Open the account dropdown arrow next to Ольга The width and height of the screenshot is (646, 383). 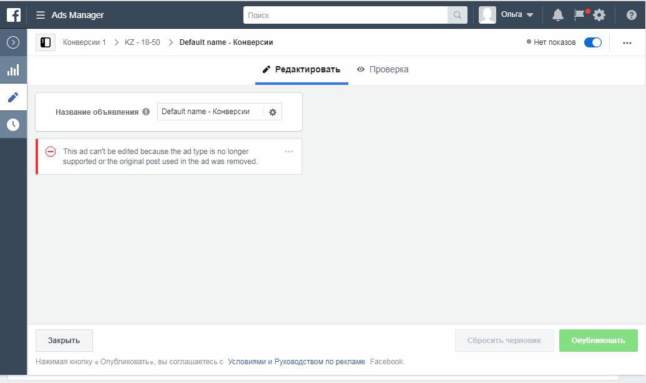pyautogui.click(x=530, y=15)
